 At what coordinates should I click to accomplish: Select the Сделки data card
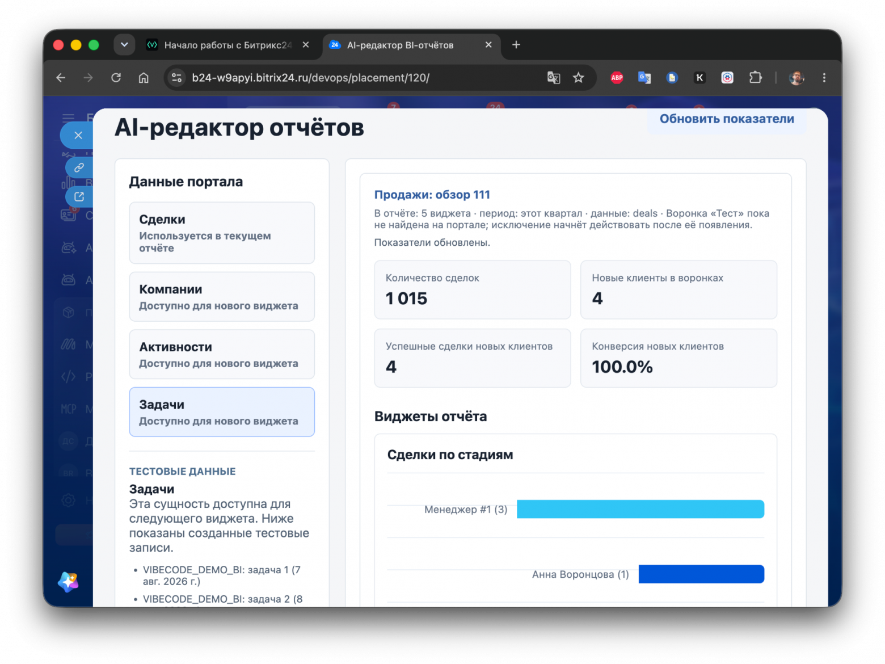coord(222,233)
